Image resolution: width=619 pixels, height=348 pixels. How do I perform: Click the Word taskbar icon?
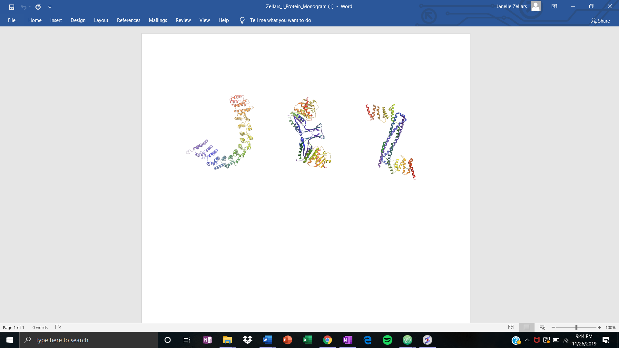(268, 340)
